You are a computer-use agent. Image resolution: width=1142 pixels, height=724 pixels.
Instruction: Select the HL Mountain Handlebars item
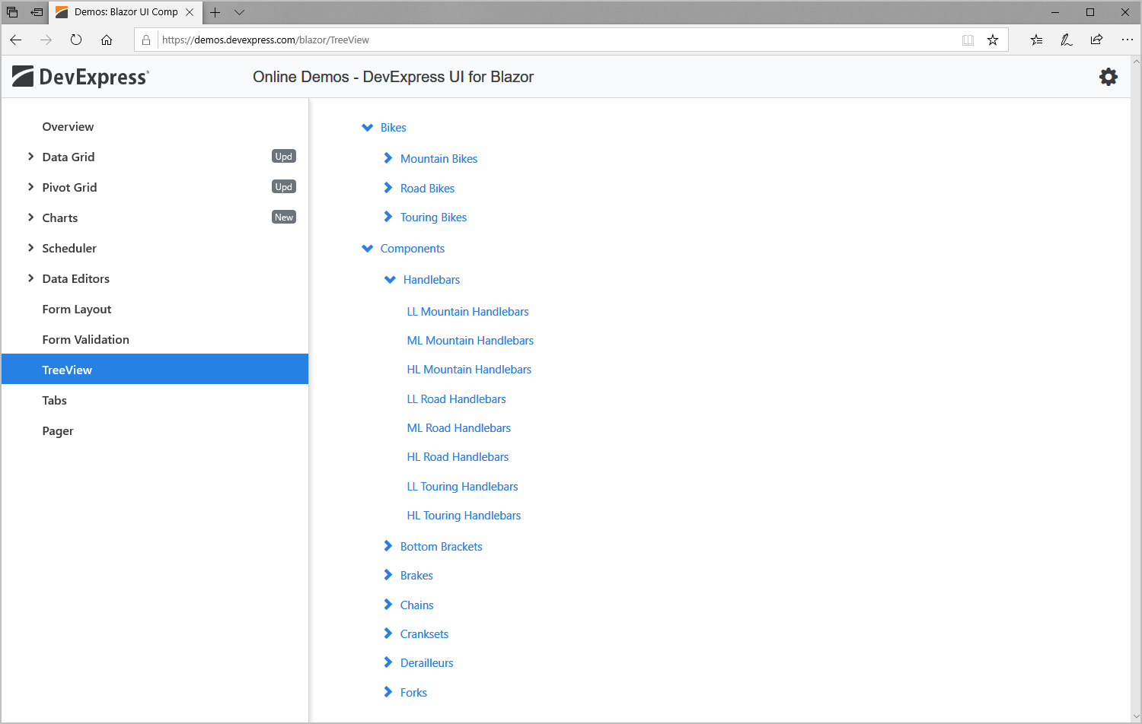coord(469,370)
